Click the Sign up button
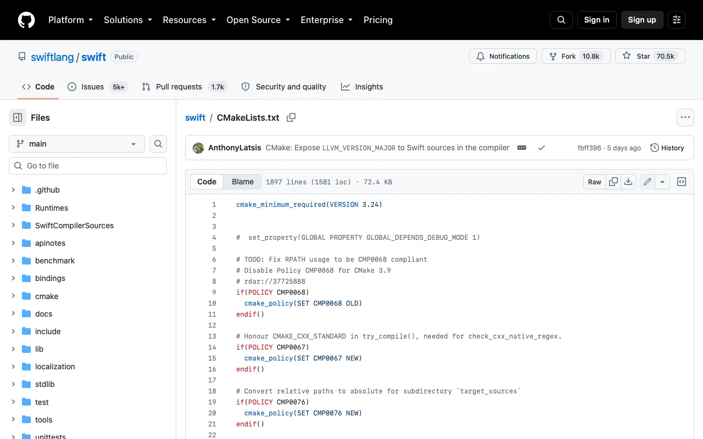Image resolution: width=703 pixels, height=439 pixels. (642, 20)
